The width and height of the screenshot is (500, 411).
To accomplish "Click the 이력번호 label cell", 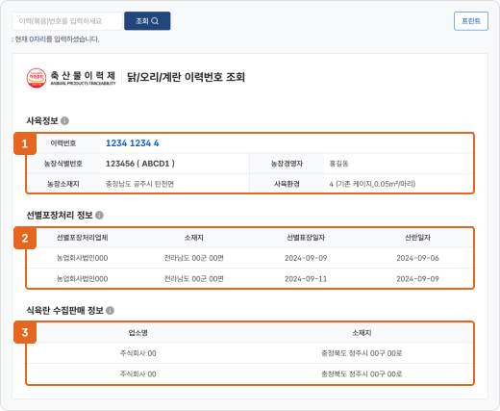I will [x=63, y=143].
